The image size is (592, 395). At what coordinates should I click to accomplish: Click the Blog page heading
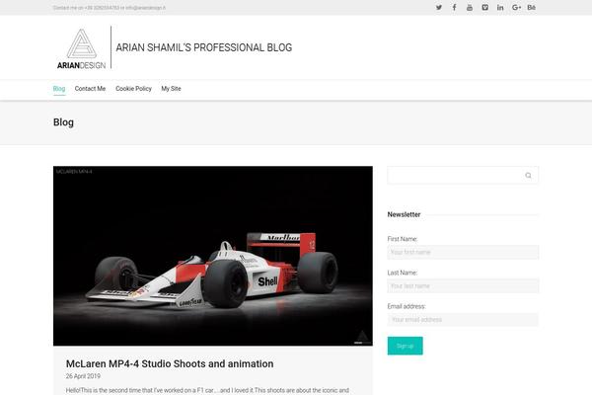[x=63, y=122]
